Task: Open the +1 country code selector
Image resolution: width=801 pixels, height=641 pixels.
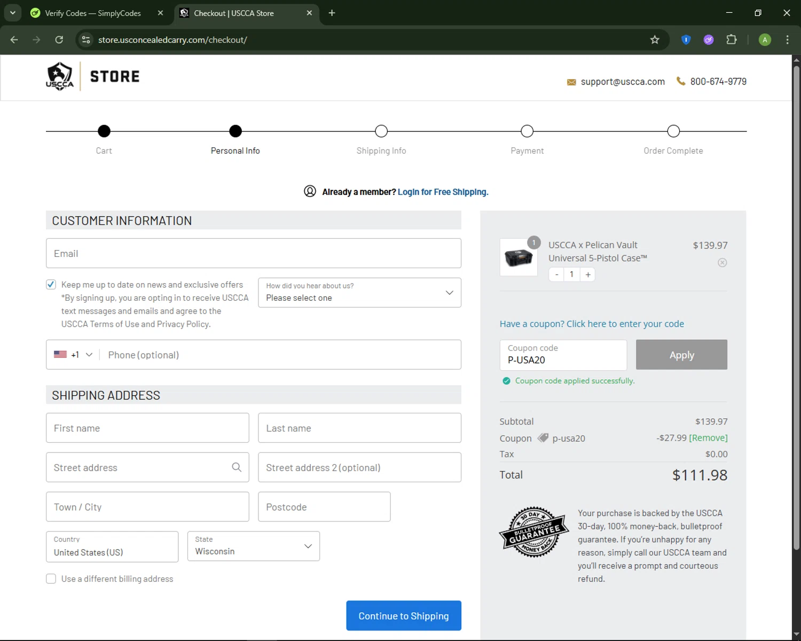Action: tap(73, 355)
